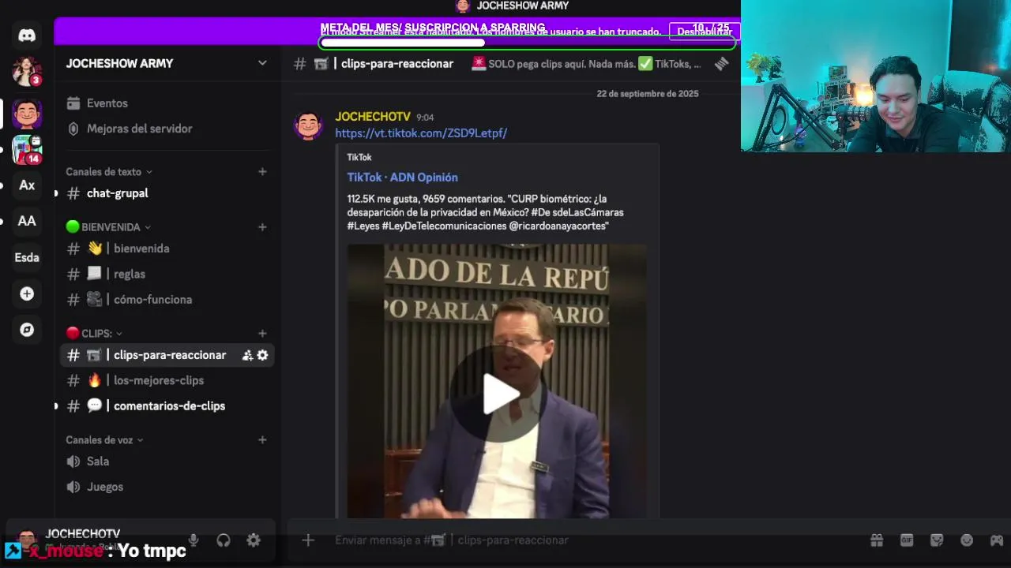Click JOCHECHOTV username in message
Image resolution: width=1011 pixels, height=568 pixels.
click(x=373, y=117)
